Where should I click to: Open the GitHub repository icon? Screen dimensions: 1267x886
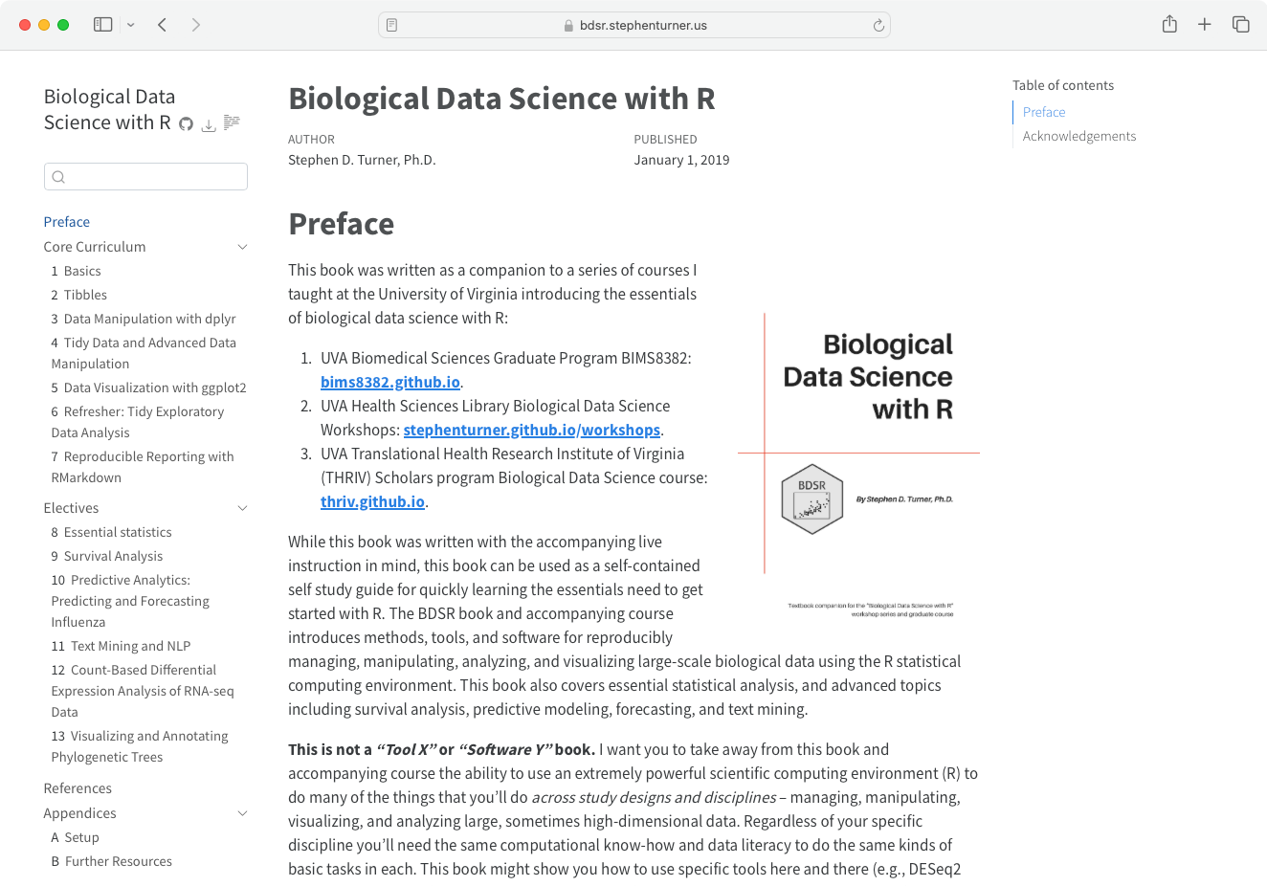(x=187, y=124)
